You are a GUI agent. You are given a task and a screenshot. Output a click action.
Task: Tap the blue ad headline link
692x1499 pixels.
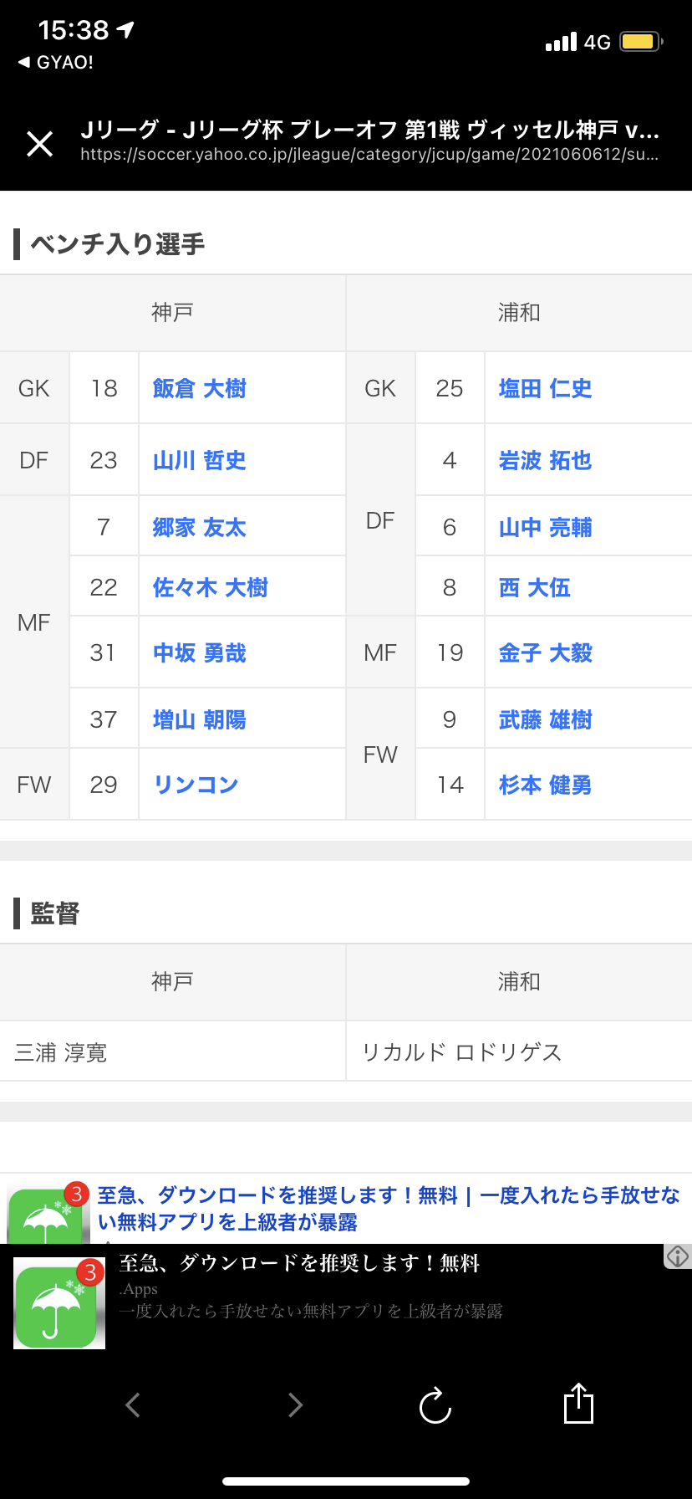coord(388,1208)
